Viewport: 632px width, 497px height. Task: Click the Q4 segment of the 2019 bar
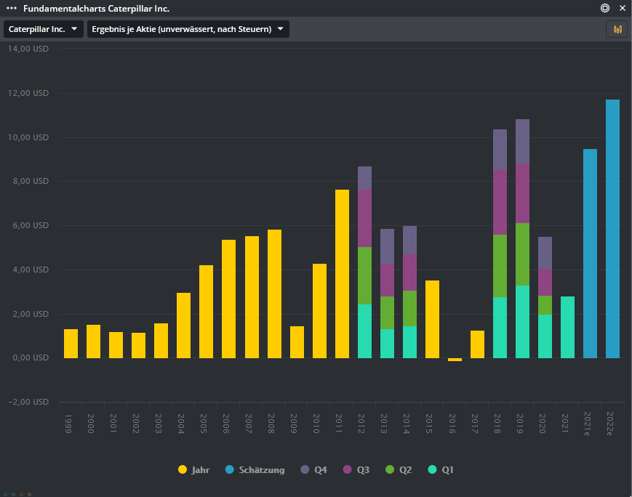click(x=523, y=142)
